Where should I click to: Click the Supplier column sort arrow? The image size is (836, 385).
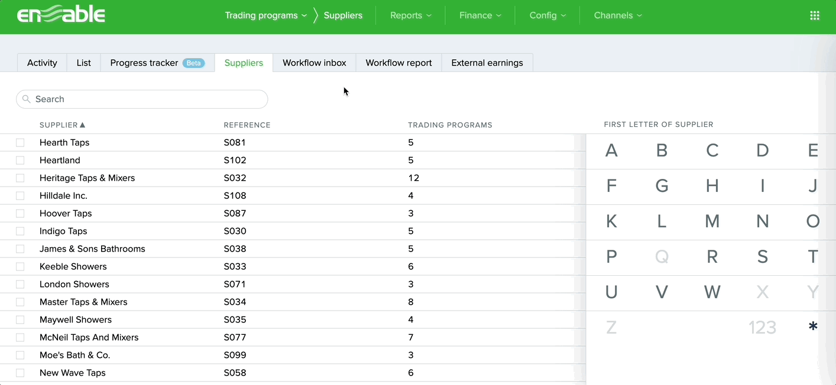pos(83,125)
